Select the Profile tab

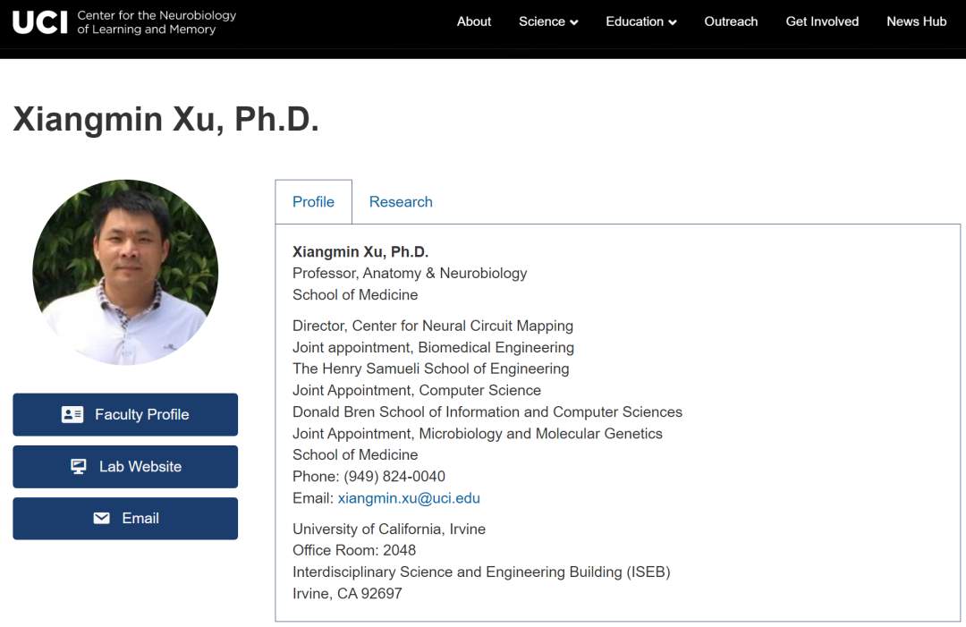click(x=313, y=202)
